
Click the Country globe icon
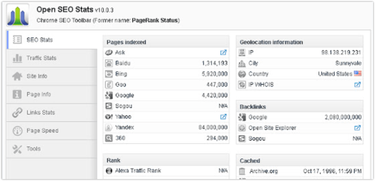[242, 74]
